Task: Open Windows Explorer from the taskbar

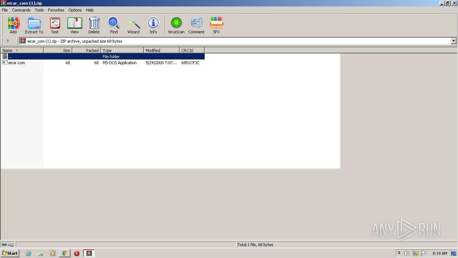Action: 40,253
